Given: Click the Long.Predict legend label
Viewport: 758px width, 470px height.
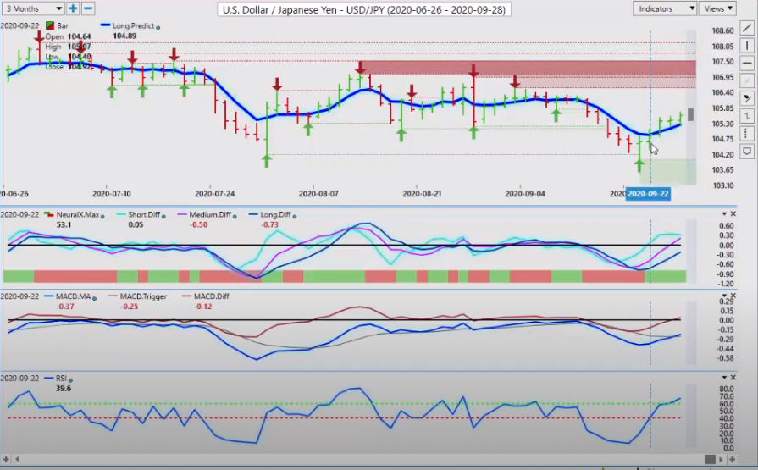Looking at the screenshot, I should pos(133,25).
